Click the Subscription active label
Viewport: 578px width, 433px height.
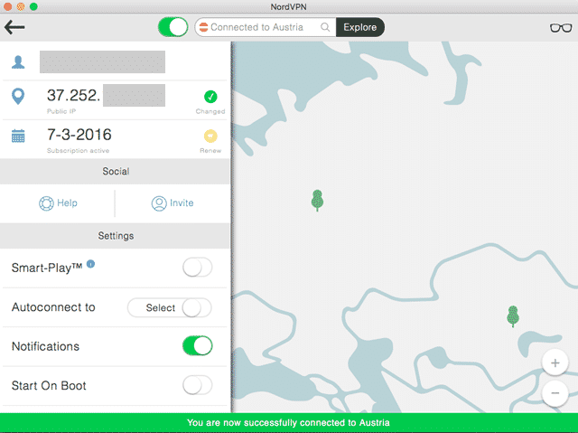point(79,150)
